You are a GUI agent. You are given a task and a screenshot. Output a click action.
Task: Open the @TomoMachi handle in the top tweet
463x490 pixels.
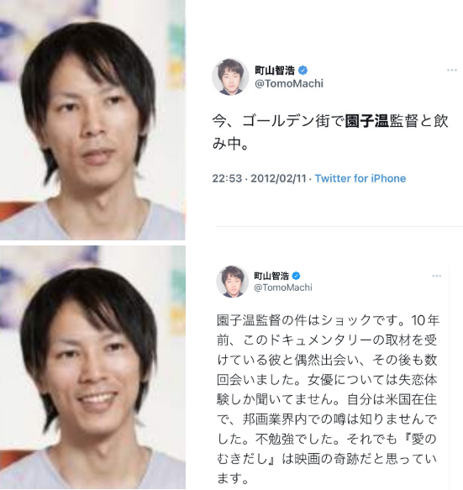(289, 83)
